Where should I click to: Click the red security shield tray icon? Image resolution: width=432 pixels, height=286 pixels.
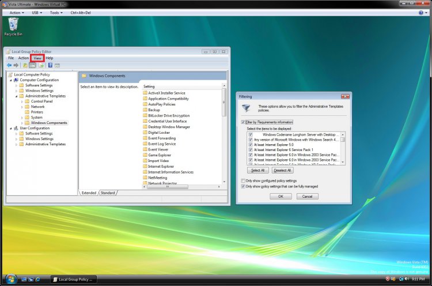[388, 279]
